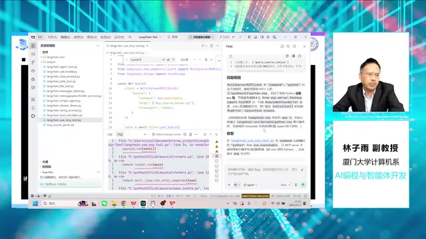The height and width of the screenshot is (239, 426).
Task: Open the Explorer panel's ellipsis menu
Action: (98, 46)
